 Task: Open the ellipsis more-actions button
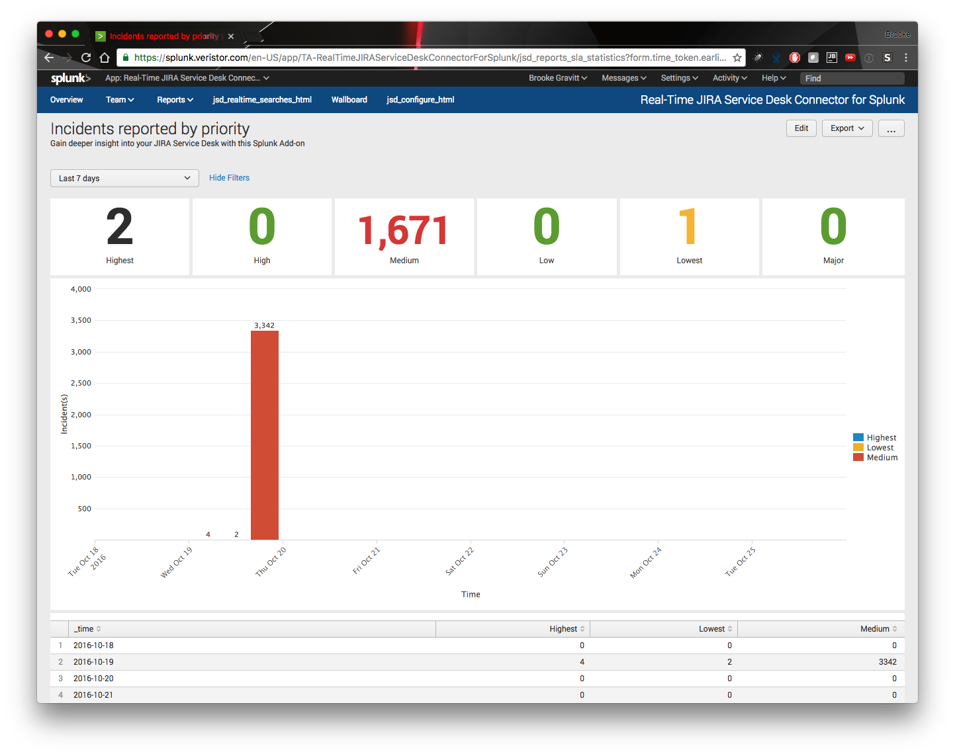pos(891,128)
